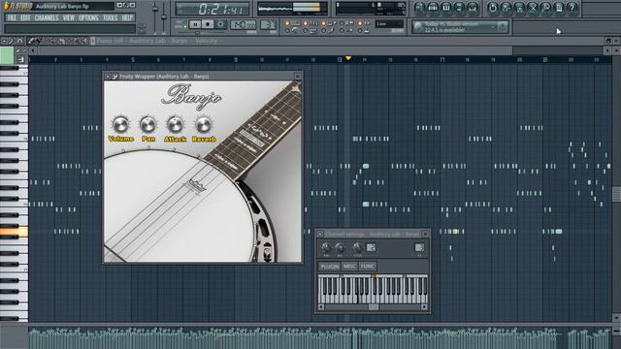The width and height of the screenshot is (621, 349).
Task: Open the audio editor scissors icon
Action: point(533,8)
